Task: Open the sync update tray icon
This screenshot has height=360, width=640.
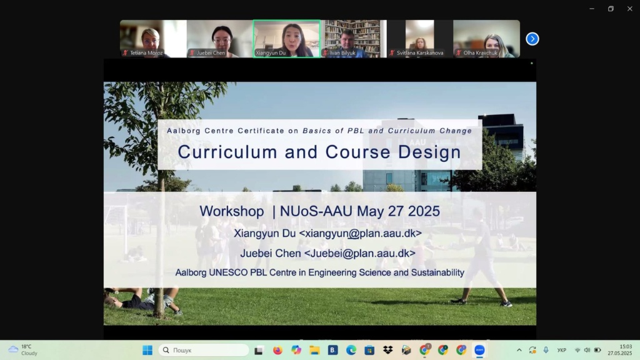Action: pos(532,350)
